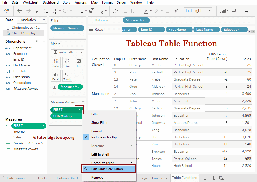Click the Text mark icon

[x=78, y=63]
